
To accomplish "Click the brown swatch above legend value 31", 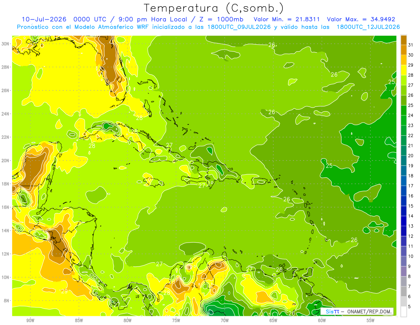I will coord(404,40).
